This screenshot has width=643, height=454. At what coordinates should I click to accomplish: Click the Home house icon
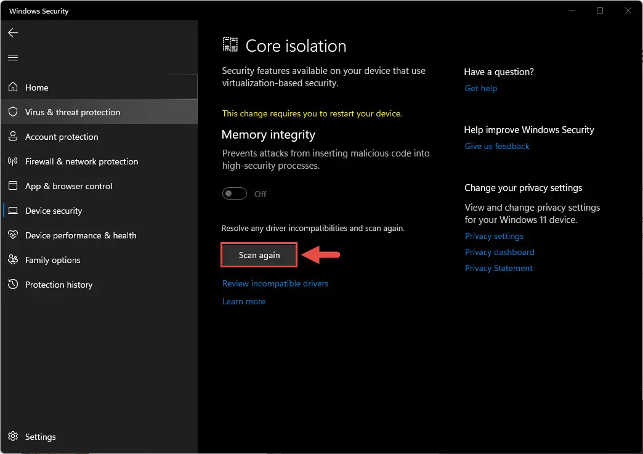[x=13, y=87]
